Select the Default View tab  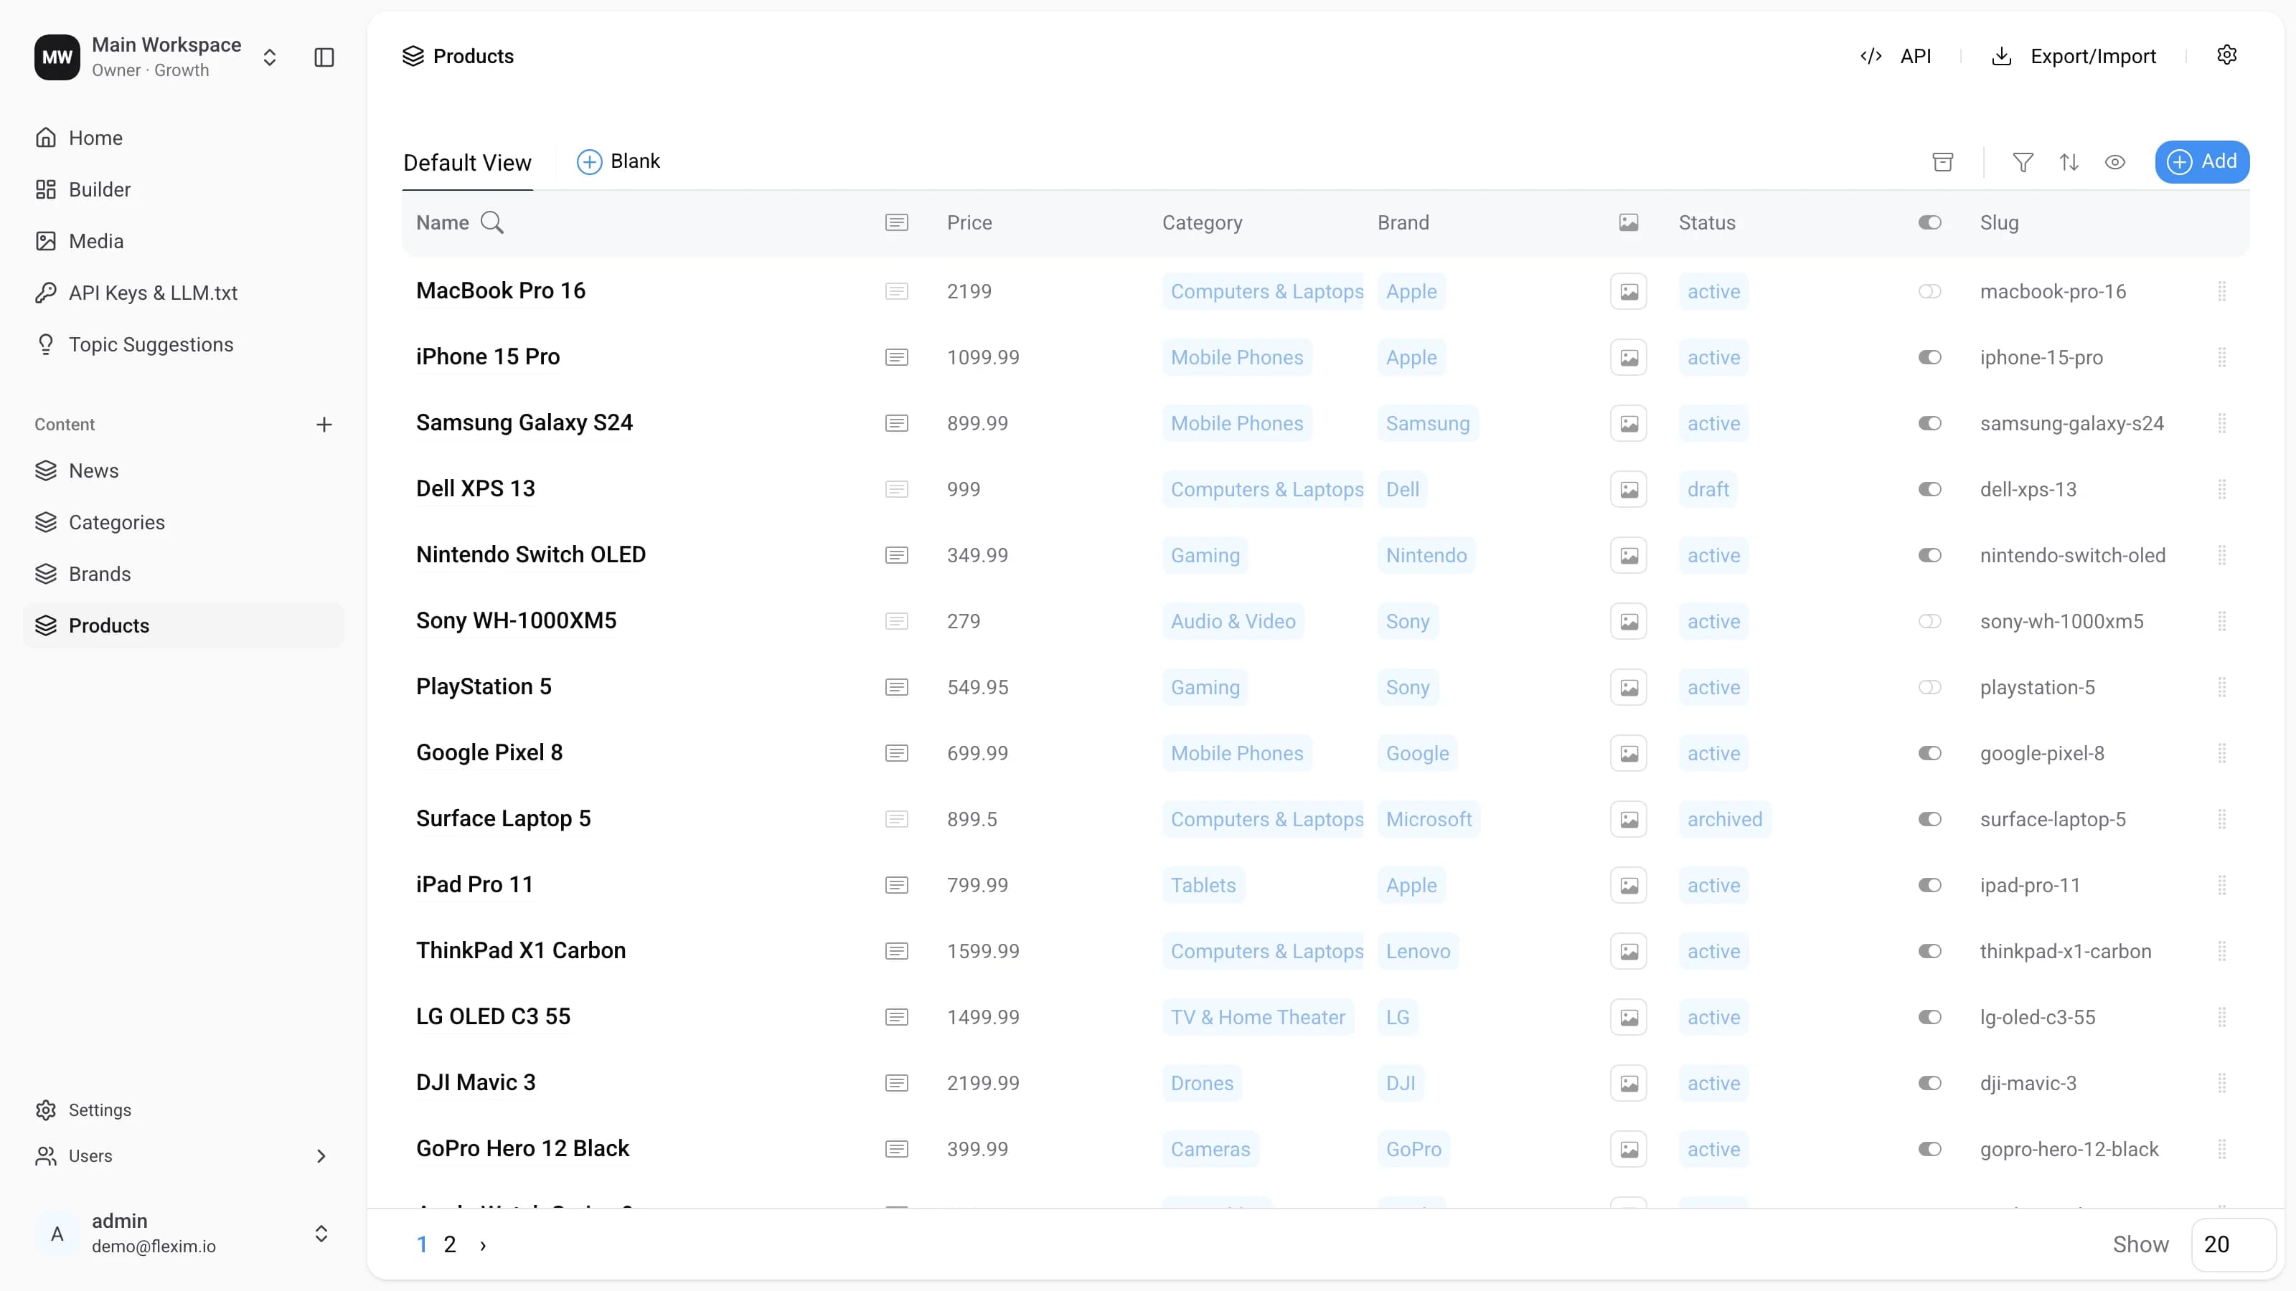(x=467, y=162)
